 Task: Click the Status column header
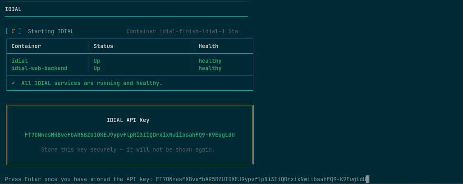tap(103, 46)
